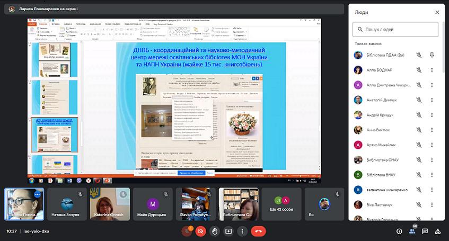Select participant name Анна Виклюк in list
The height and width of the screenshot is (241, 449).
378,130
